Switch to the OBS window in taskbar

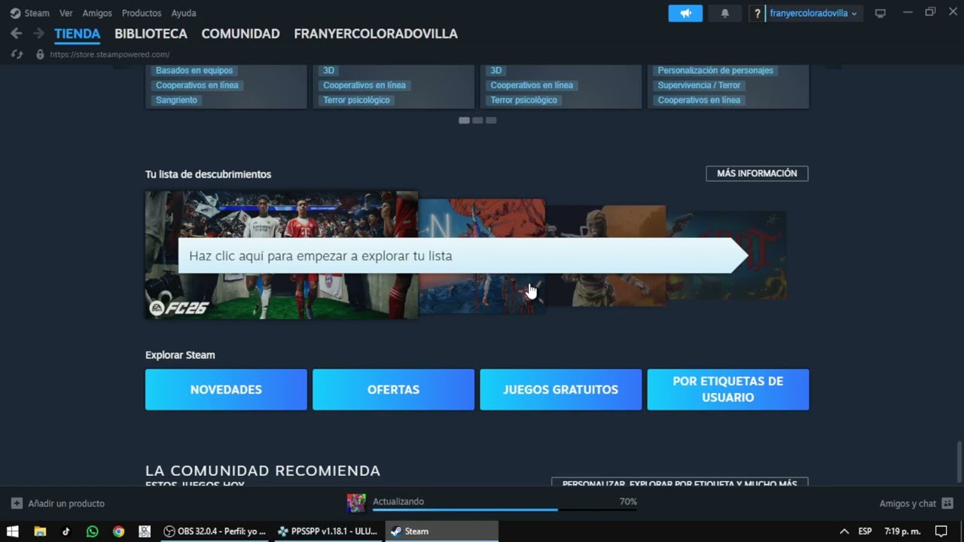(x=215, y=531)
